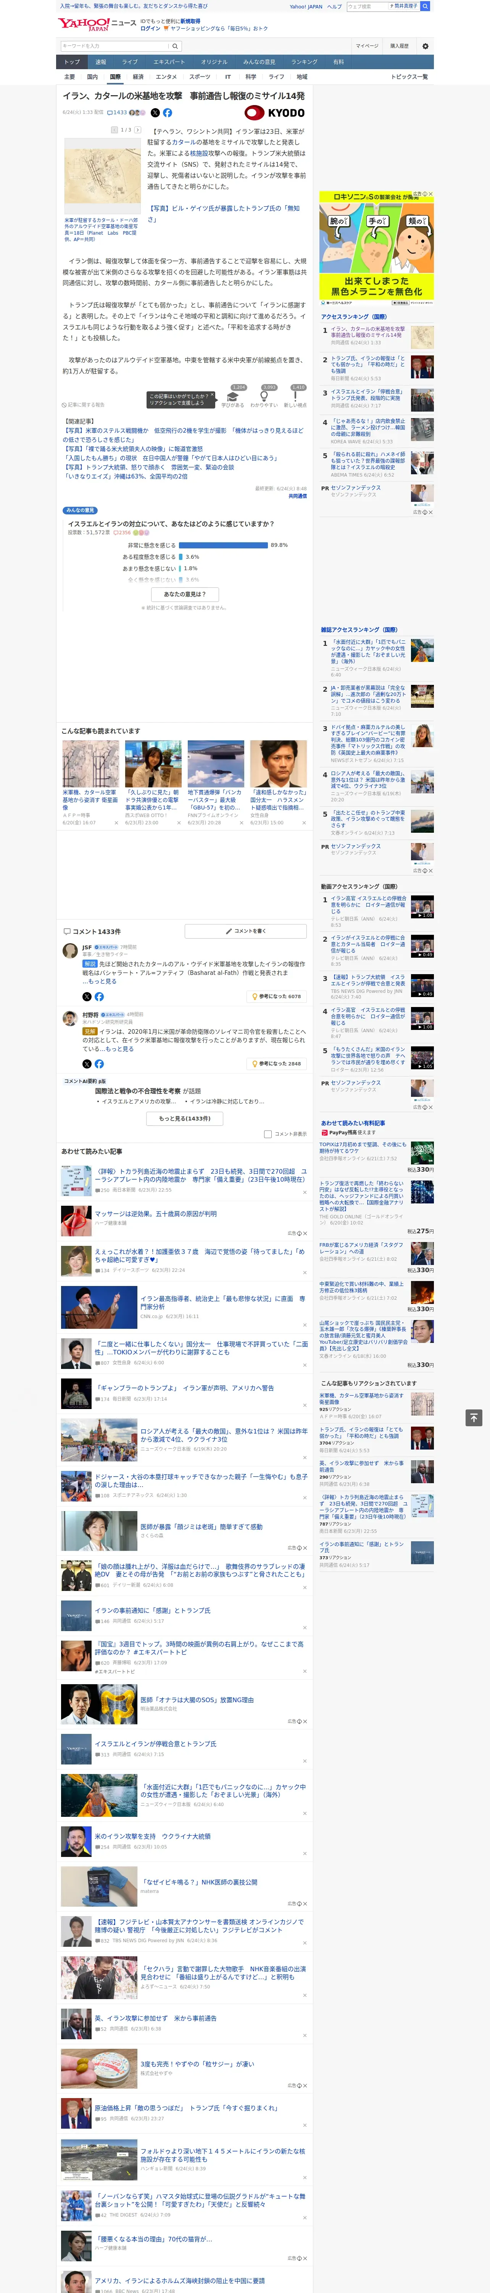Open the article comment count 1433
This screenshot has width=490, height=2293.
(x=118, y=113)
